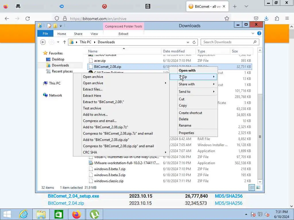Refresh the Downloads folder view
294x220 pixels.
[194, 42]
